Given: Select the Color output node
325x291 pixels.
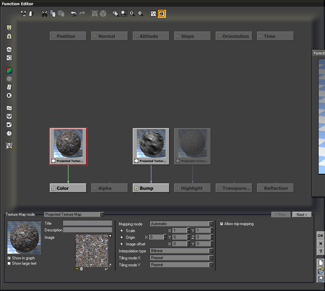Looking at the screenshot, I should click(68, 188).
